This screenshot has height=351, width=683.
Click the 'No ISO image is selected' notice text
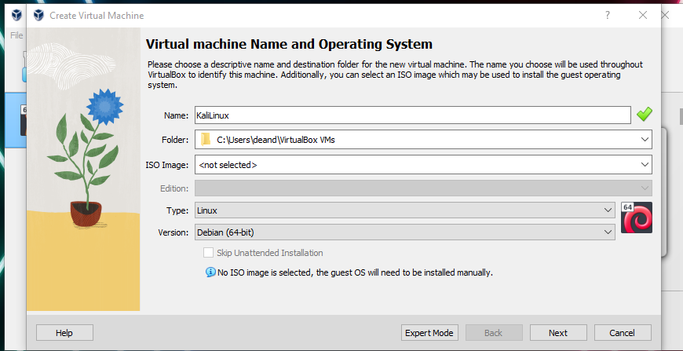point(355,273)
